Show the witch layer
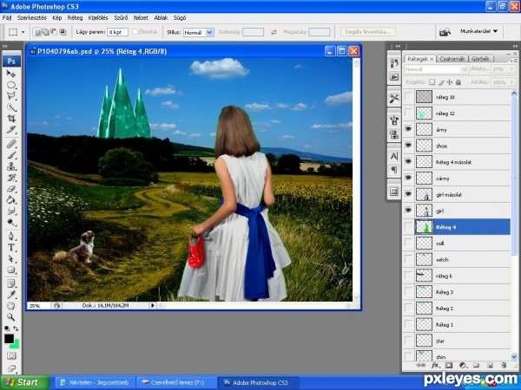This screenshot has height=390, width=521. 408,259
